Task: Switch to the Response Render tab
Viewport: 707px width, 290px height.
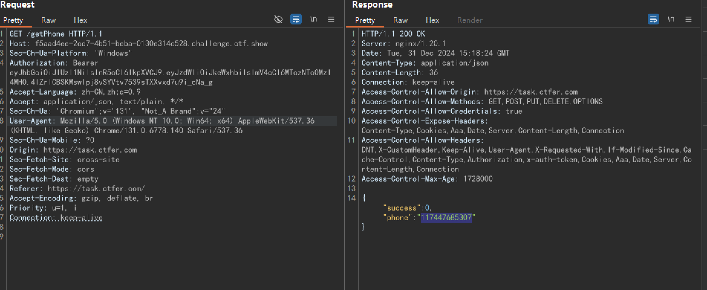Action: [470, 20]
